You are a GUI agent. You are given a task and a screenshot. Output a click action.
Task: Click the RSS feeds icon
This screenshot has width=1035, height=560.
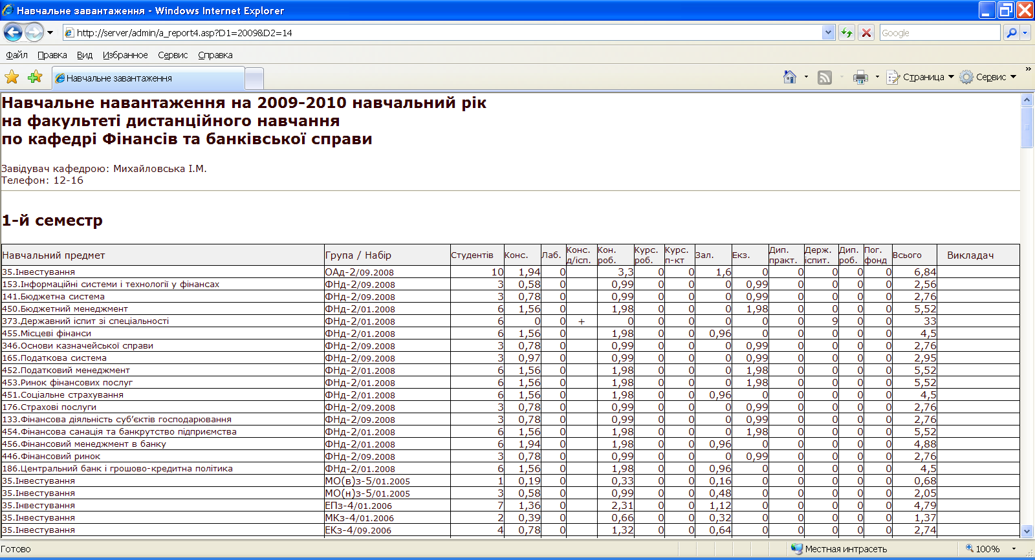point(824,78)
